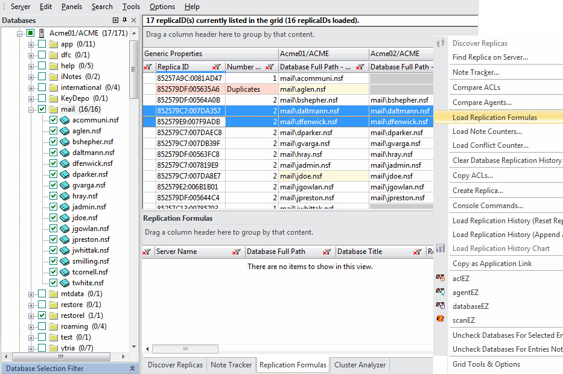This screenshot has width=563, height=374.
Task: Click the Acme01/ACME server icon
Action: (x=42, y=33)
